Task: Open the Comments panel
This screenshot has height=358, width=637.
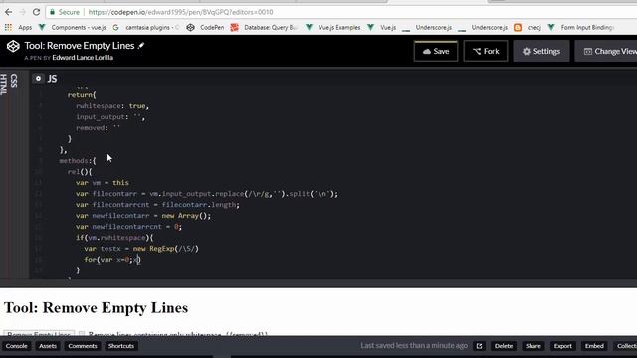Action: click(83, 346)
